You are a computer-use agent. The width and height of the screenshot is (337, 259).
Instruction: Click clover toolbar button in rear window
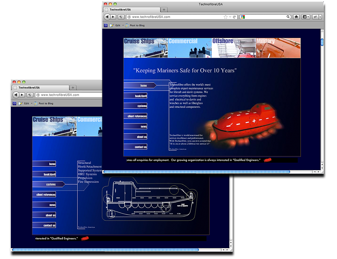pyautogui.click(x=30, y=95)
